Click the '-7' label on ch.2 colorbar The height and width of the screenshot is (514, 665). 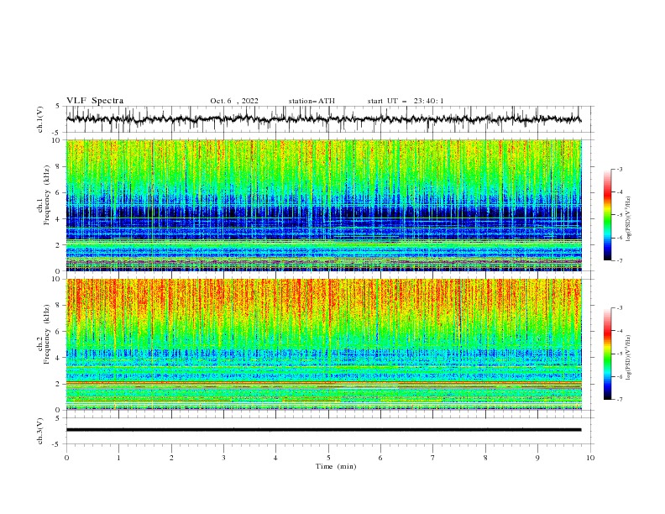619,400
